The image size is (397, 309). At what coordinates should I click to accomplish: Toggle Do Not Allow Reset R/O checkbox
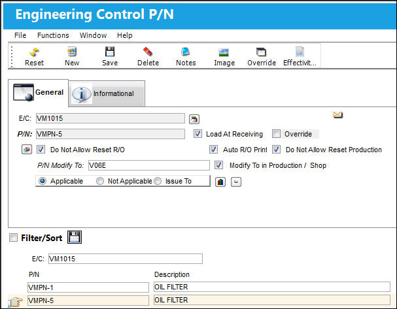[x=41, y=150]
